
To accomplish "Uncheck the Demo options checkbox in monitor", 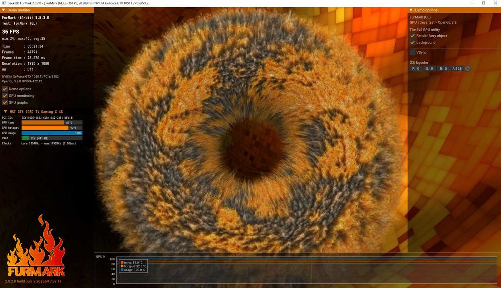I will tap(5, 89).
